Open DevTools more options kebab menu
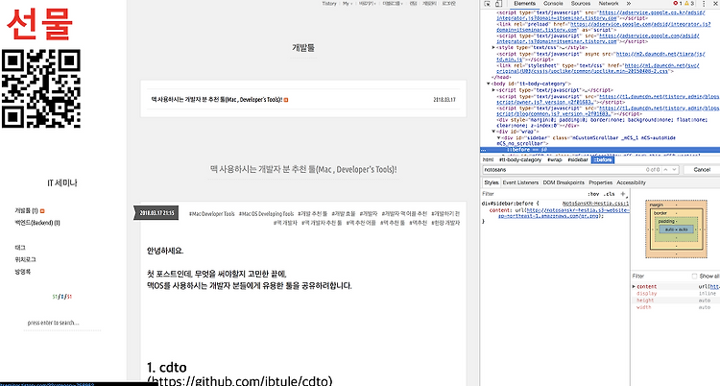The width and height of the screenshot is (720, 386). coord(704,3)
